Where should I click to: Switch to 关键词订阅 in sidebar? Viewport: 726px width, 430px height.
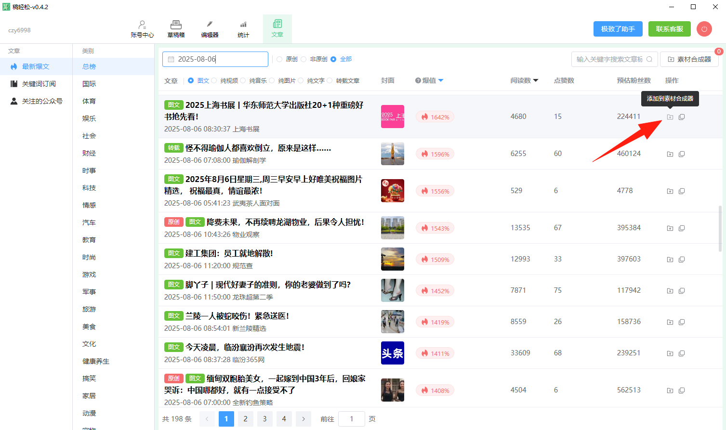click(x=39, y=84)
